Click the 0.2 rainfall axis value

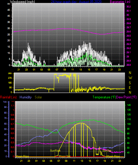tap(12, 147)
